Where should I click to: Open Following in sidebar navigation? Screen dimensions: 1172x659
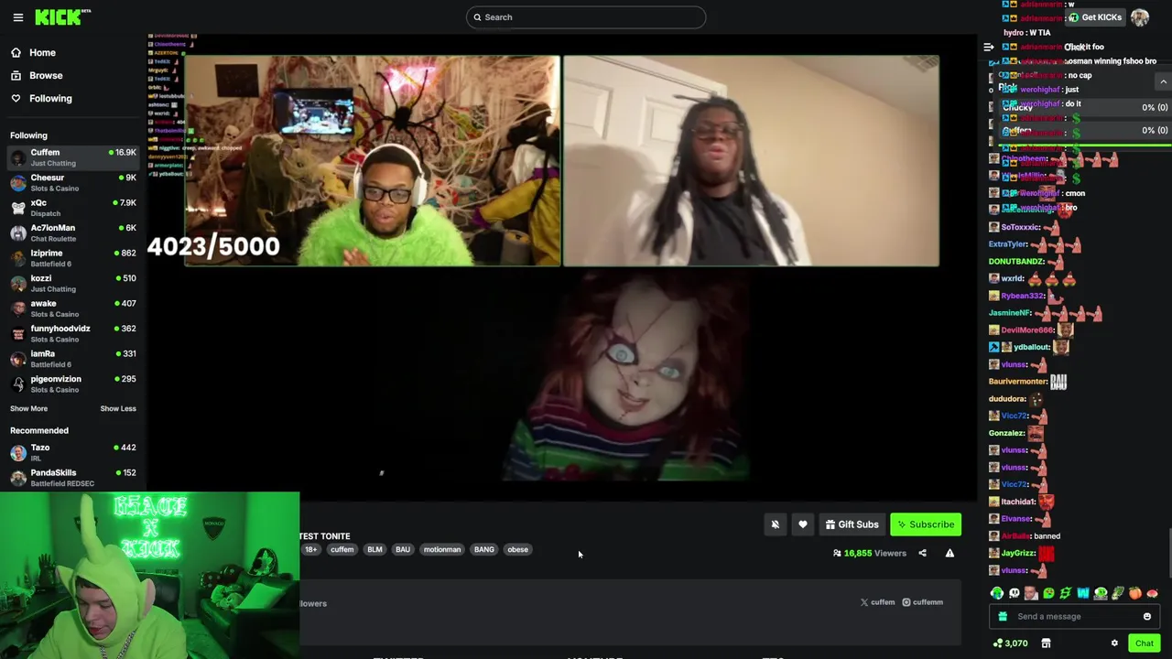tap(50, 98)
